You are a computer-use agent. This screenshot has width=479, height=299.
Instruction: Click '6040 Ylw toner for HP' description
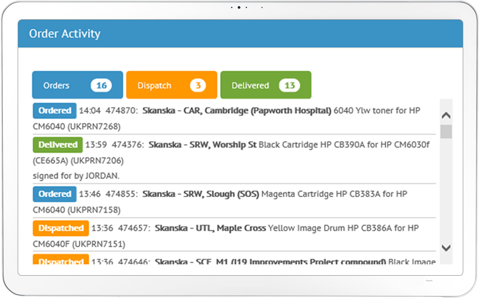point(377,110)
